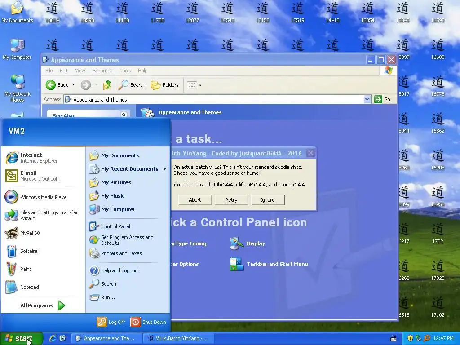Open the Address bar dropdown
The image size is (460, 345).
pyautogui.click(x=367, y=99)
